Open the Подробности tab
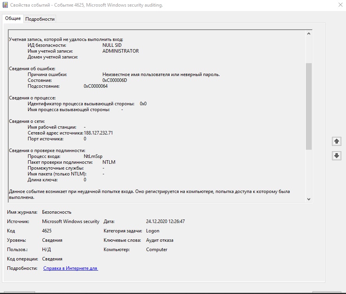 point(40,19)
